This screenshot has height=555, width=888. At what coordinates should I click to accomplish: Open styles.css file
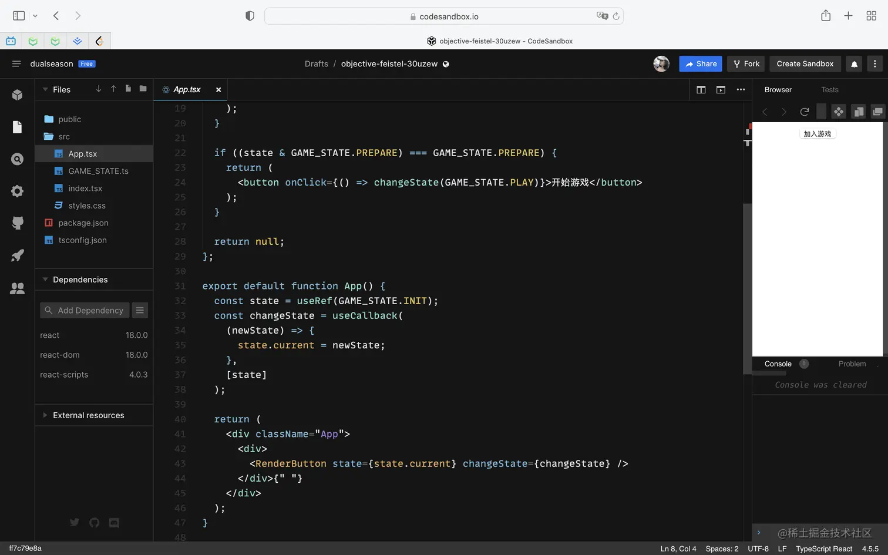pos(94,206)
